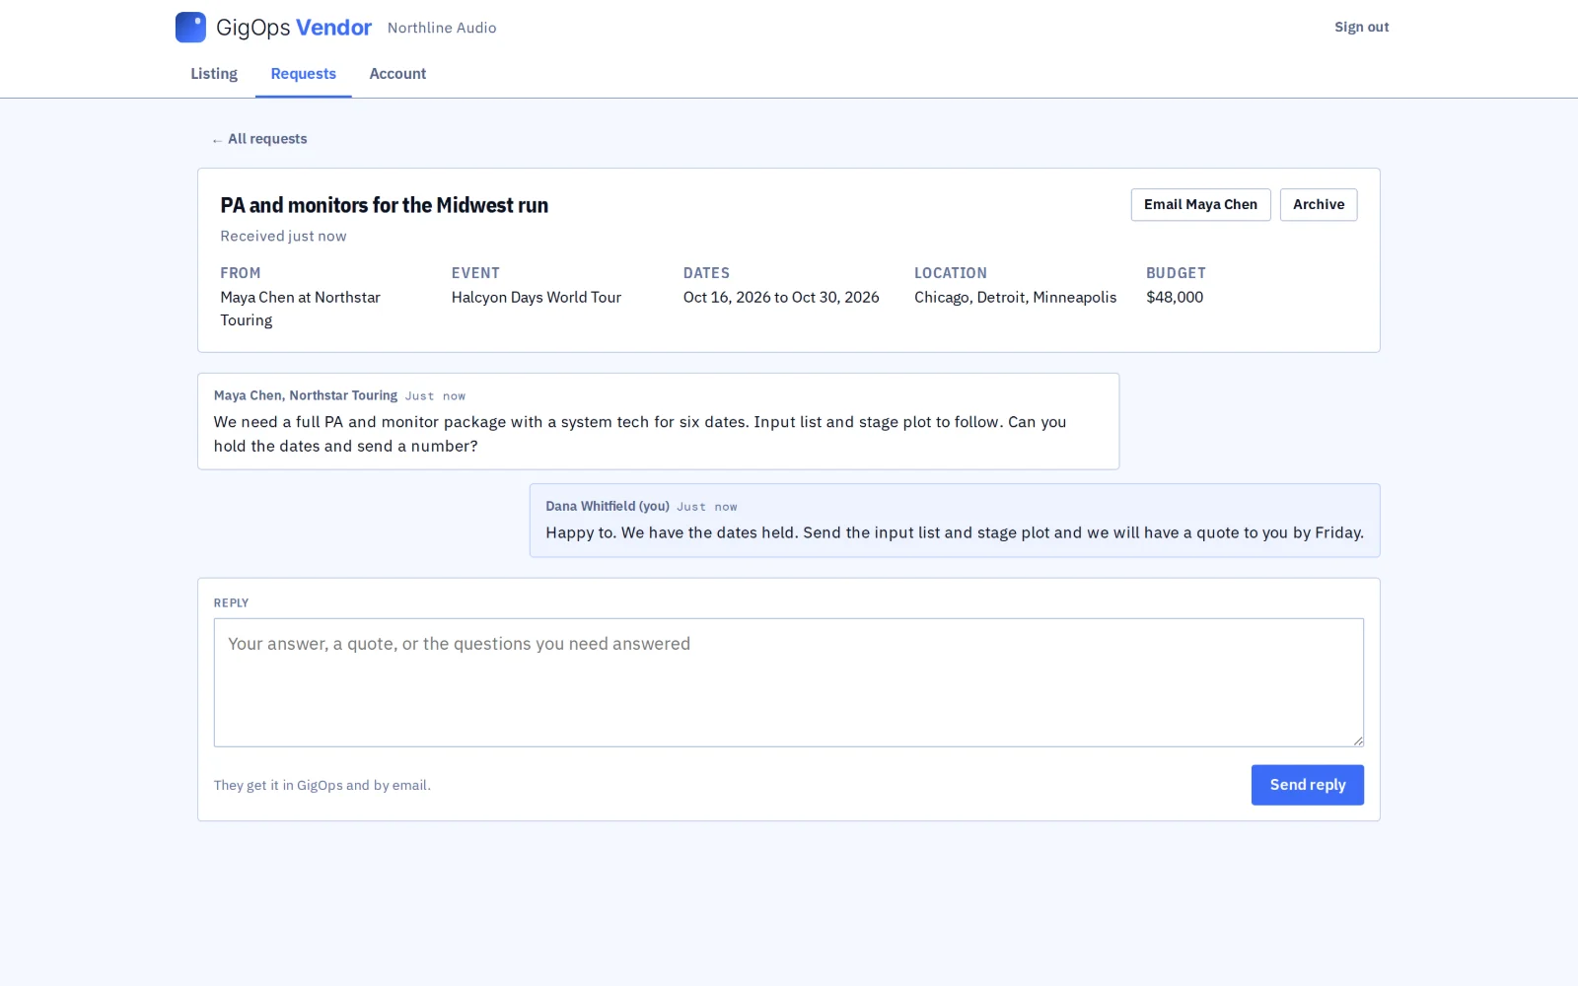Click the location 'Chicago, Detroit, Minneapolis'

click(1015, 298)
